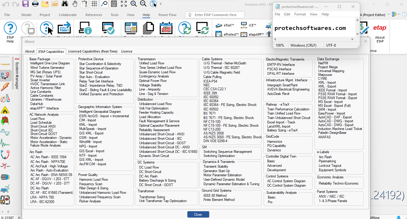Click the fit-to-window expand arrows icon

(124, 4)
